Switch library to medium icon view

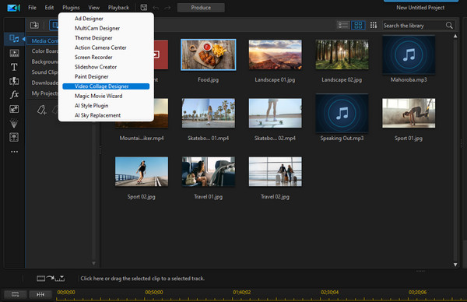358,26
